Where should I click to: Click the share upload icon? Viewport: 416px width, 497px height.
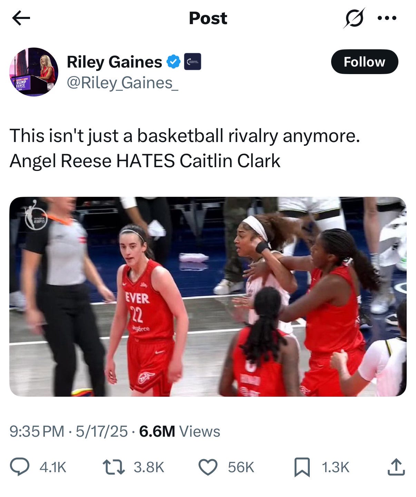click(x=396, y=467)
